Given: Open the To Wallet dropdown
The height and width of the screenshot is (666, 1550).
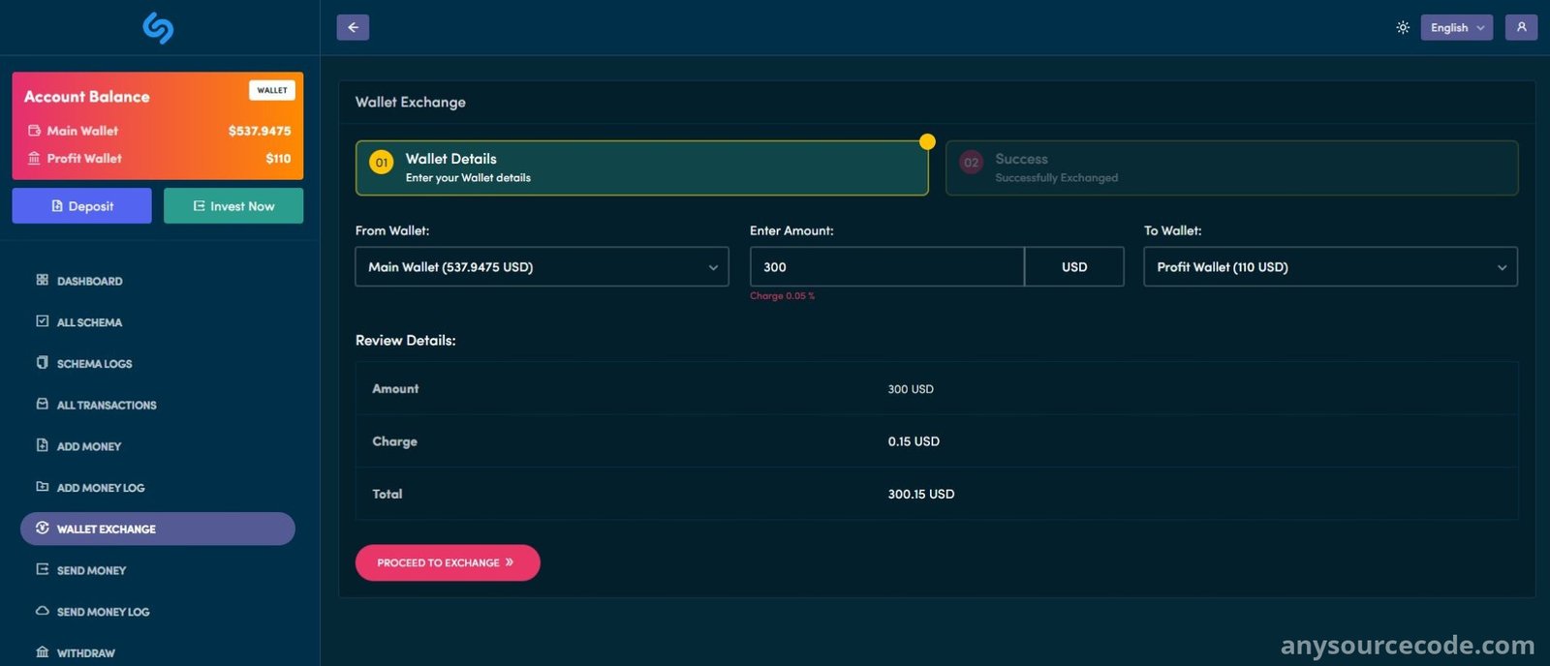Looking at the screenshot, I should coord(1330,266).
